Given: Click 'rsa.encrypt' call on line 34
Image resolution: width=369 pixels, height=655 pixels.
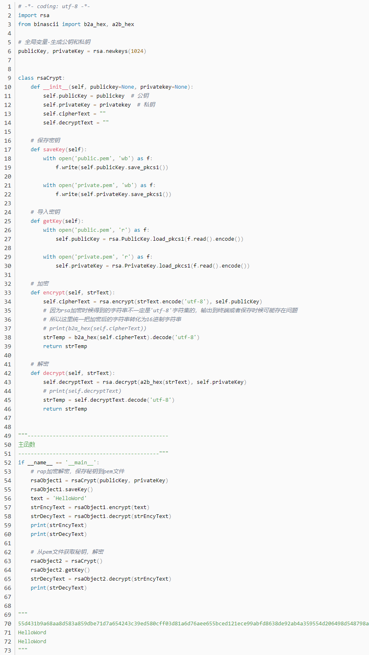Looking at the screenshot, I should pos(117,302).
